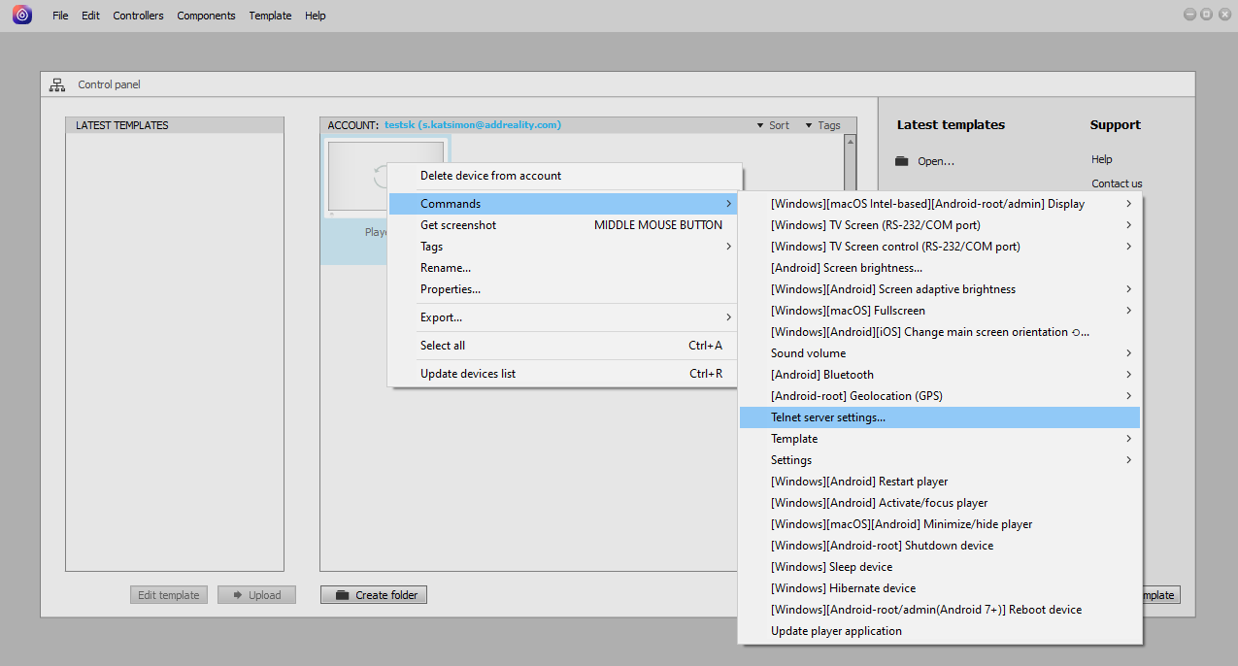Select the Restart player command
The height and width of the screenshot is (666, 1238).
click(x=940, y=482)
